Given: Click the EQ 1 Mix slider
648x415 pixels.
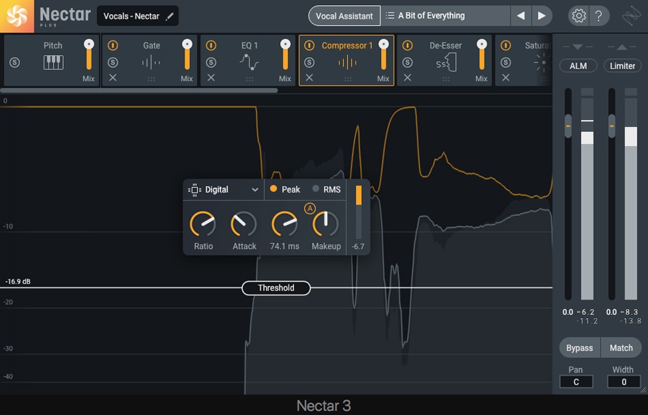Looking at the screenshot, I should [285, 55].
